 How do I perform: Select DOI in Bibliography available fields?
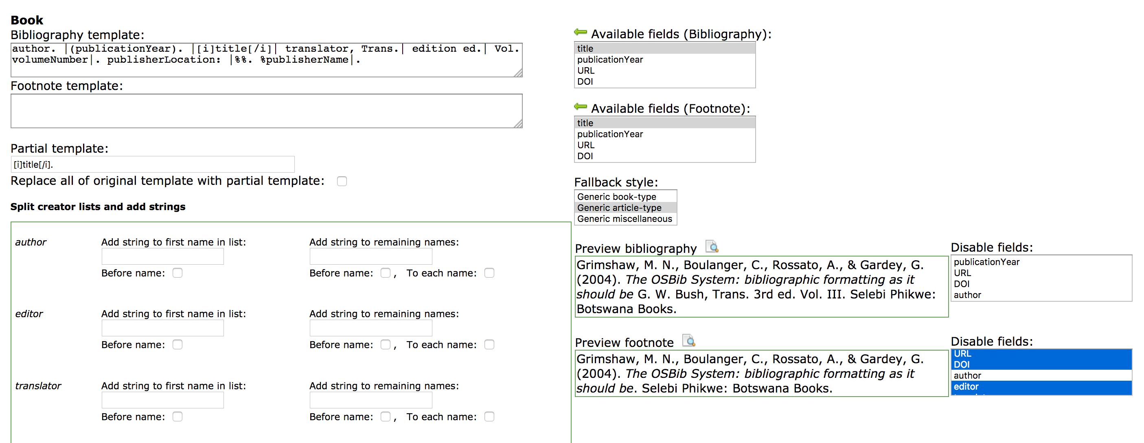pos(665,81)
